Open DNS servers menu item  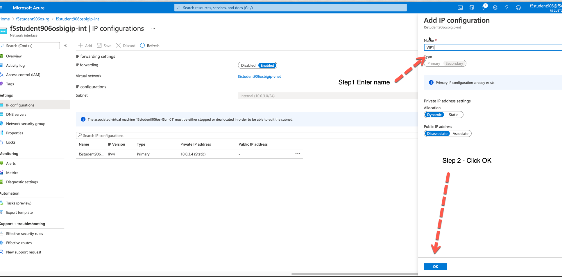[x=16, y=114]
